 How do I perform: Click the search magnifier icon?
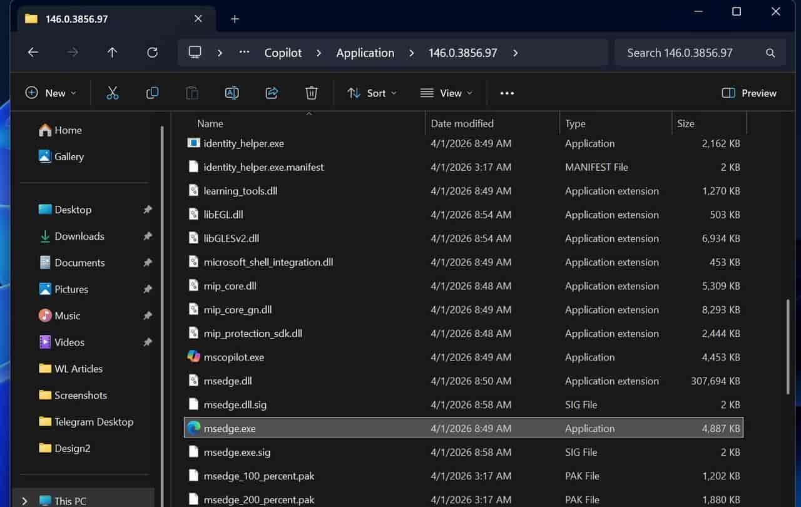(x=770, y=53)
